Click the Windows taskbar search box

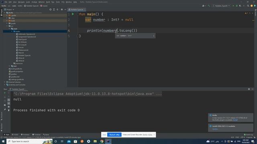[29, 141]
